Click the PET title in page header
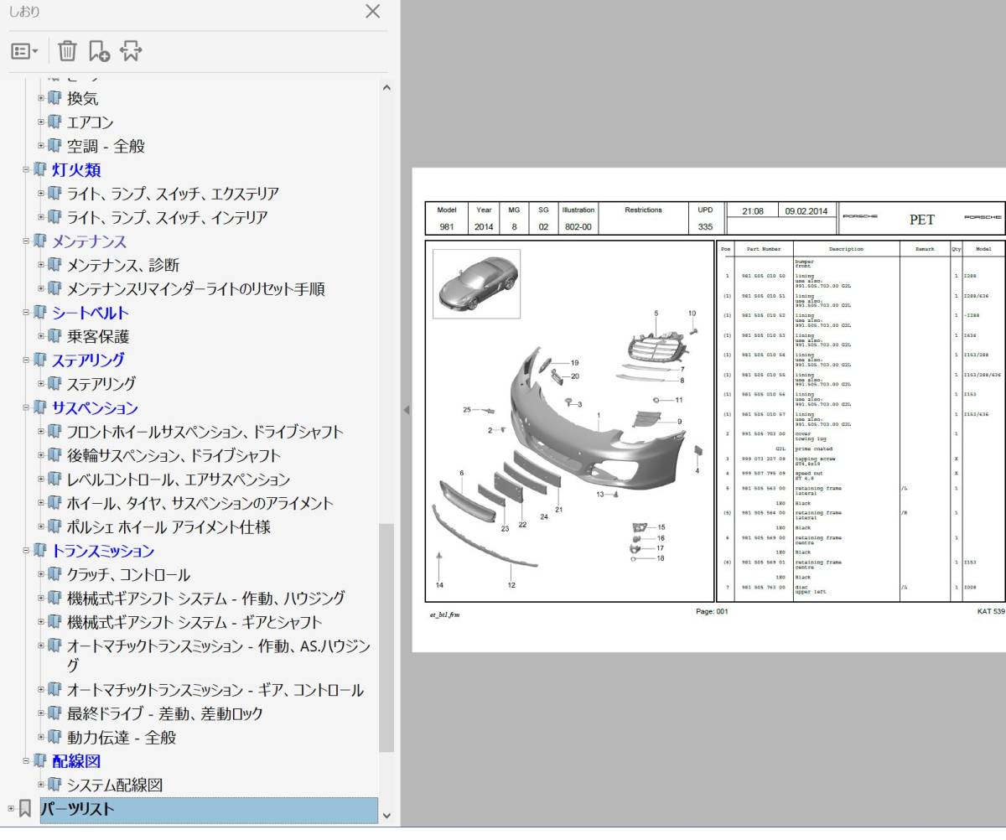This screenshot has height=840, width=1006. coord(922,220)
